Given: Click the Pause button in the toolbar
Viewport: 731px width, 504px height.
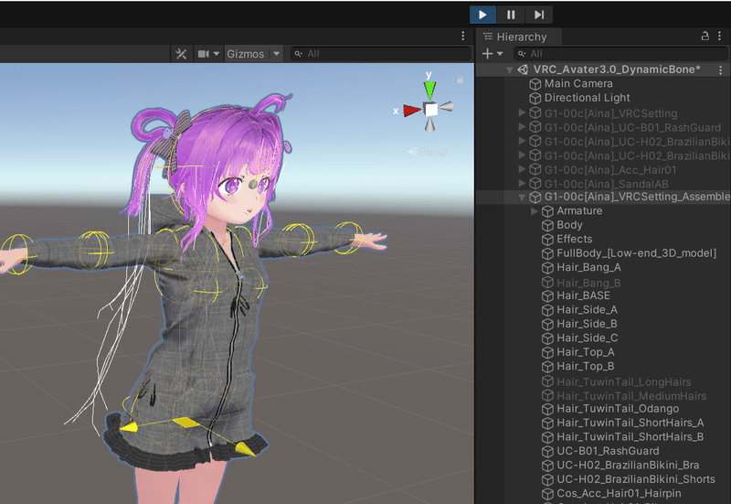Looking at the screenshot, I should pyautogui.click(x=511, y=15).
